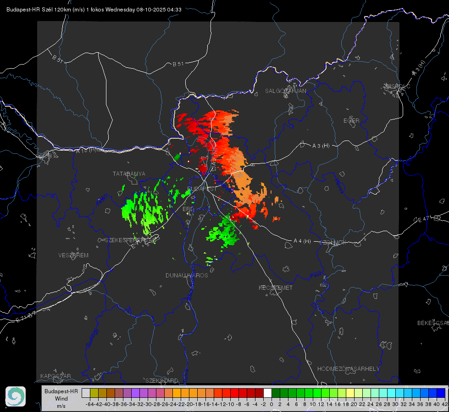Choose the yellow swatch above 18 in the legend

[350, 393]
